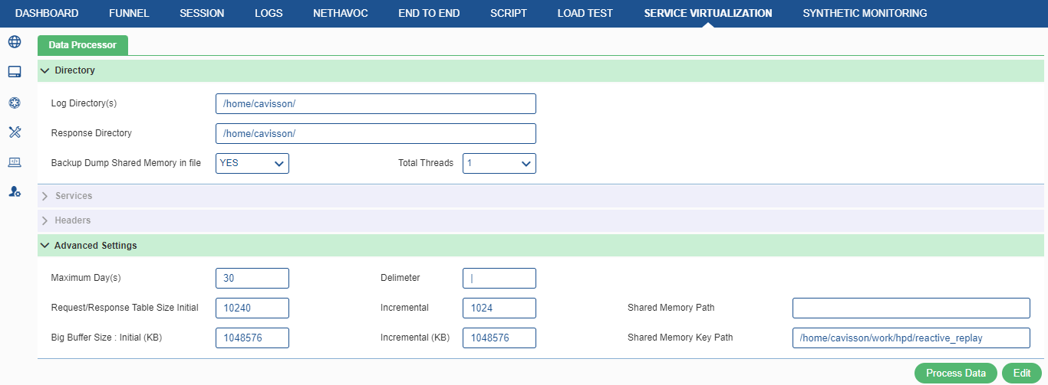Click the empty Shared Memory Path field
Viewport: 1048px width, 385px height.
[x=911, y=308]
